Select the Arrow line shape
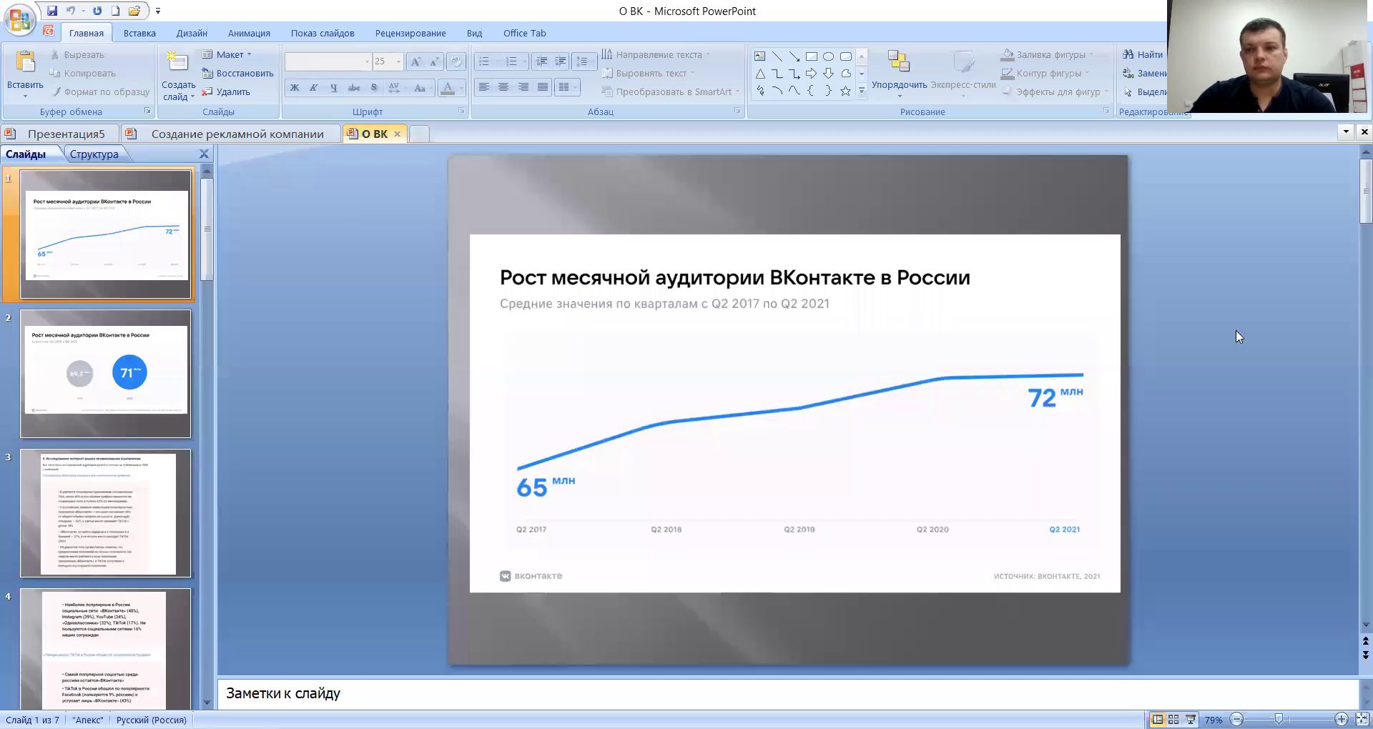Viewport: 1373px width, 729px height. click(x=794, y=56)
